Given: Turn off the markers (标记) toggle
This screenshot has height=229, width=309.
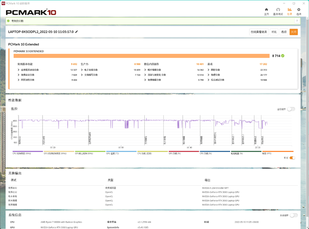Looking at the screenshot, I should [x=292, y=158].
